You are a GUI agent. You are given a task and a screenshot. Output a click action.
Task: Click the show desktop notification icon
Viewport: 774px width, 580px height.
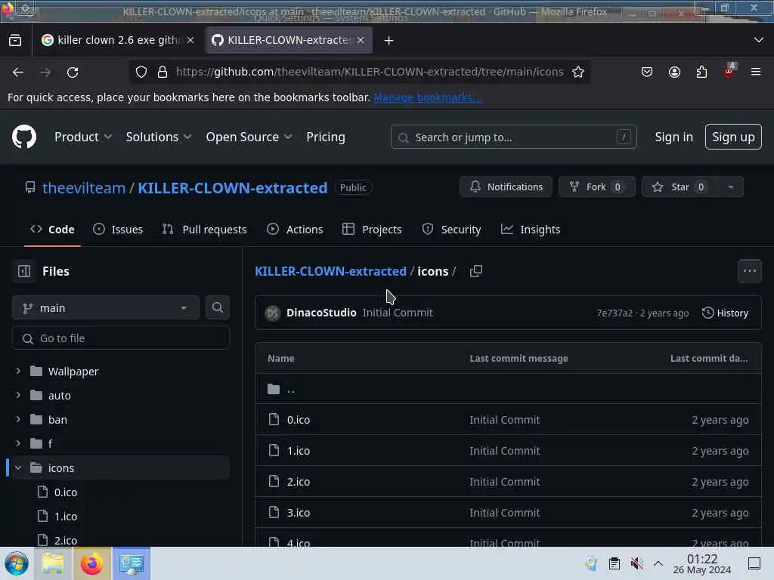(x=754, y=563)
